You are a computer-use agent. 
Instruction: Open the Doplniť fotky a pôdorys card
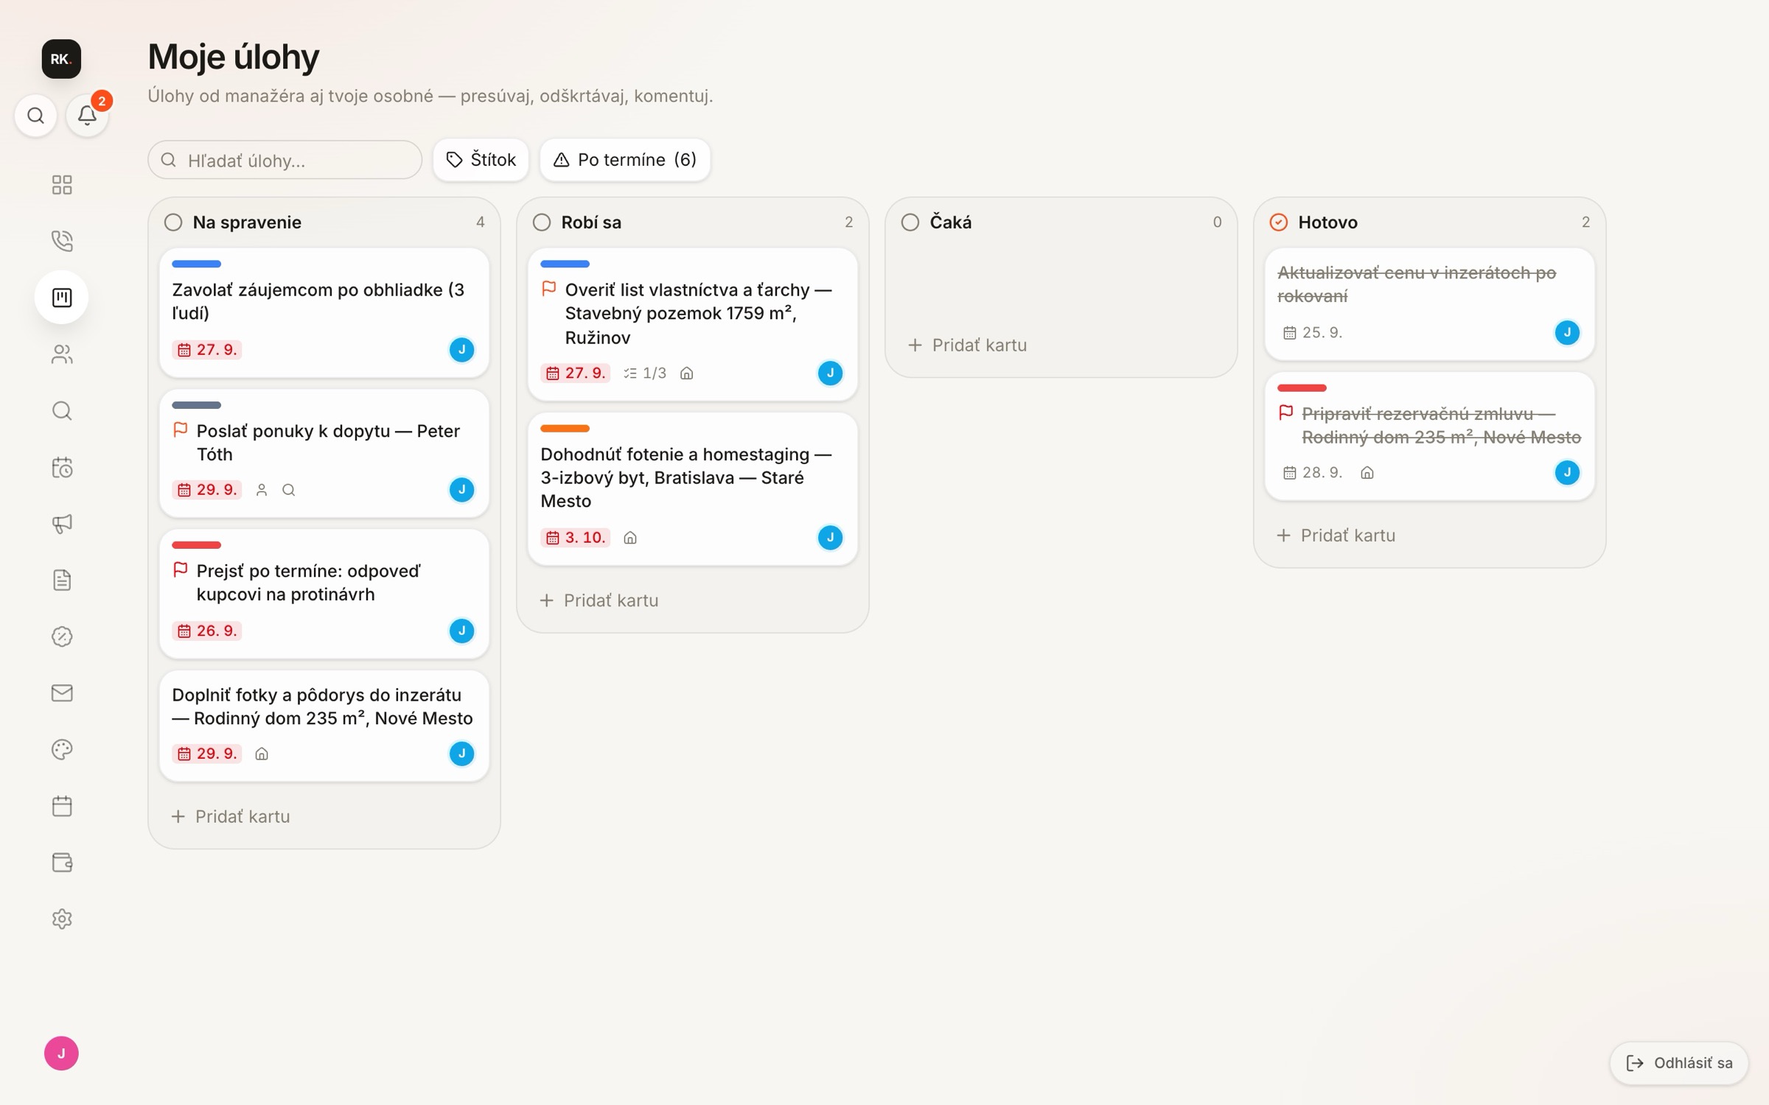pos(324,726)
